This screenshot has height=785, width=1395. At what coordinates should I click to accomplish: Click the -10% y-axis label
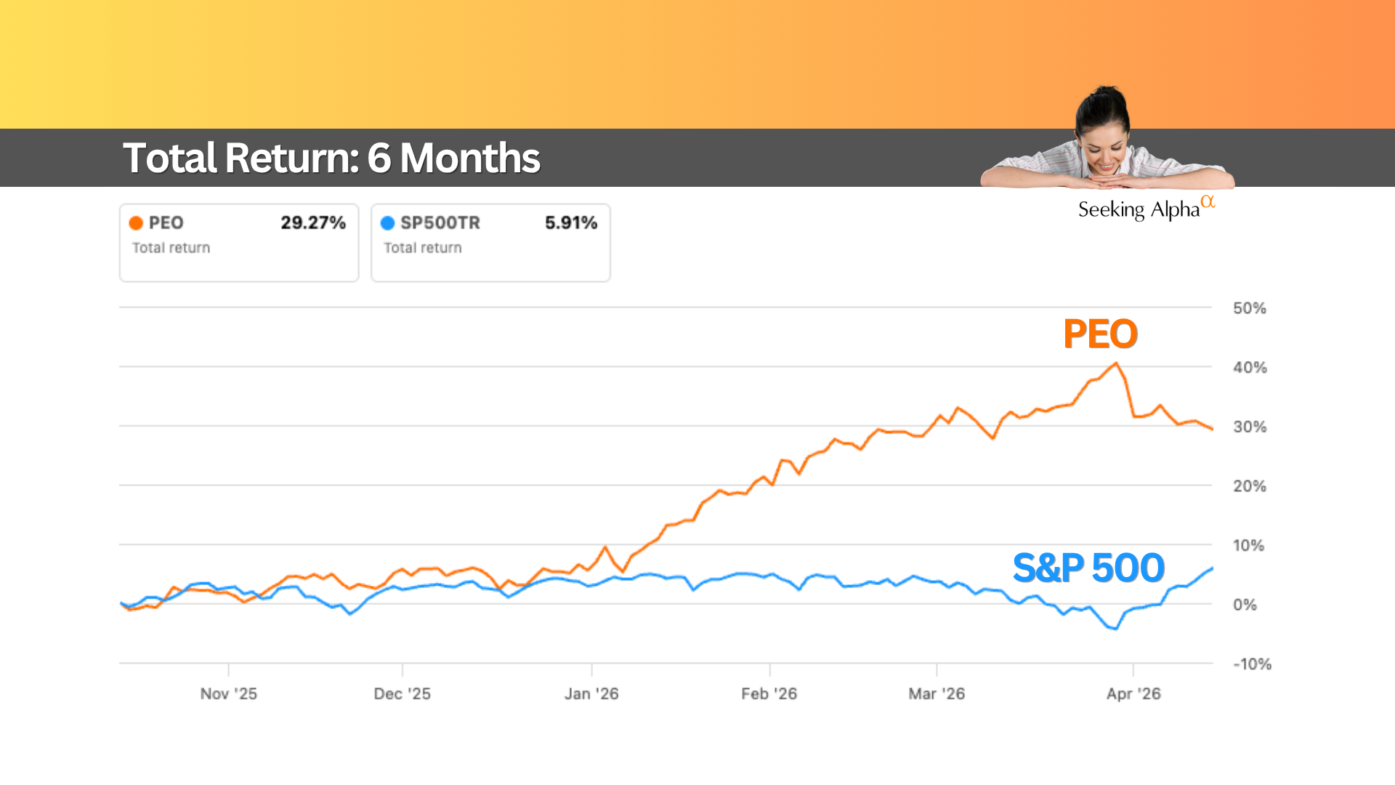coord(1253,664)
